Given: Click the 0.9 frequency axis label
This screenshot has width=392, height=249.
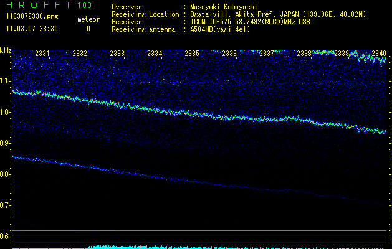Looking at the screenshot, I should coord(6,143).
